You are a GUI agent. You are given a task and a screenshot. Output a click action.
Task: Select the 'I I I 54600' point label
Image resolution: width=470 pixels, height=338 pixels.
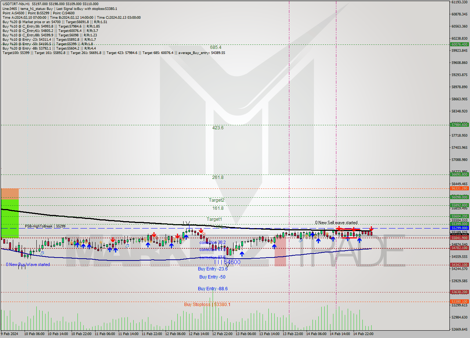click(x=227, y=262)
